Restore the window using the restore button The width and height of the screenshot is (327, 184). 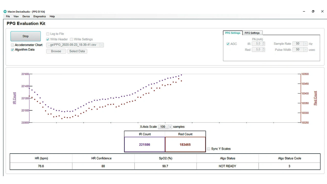(x=313, y=11)
